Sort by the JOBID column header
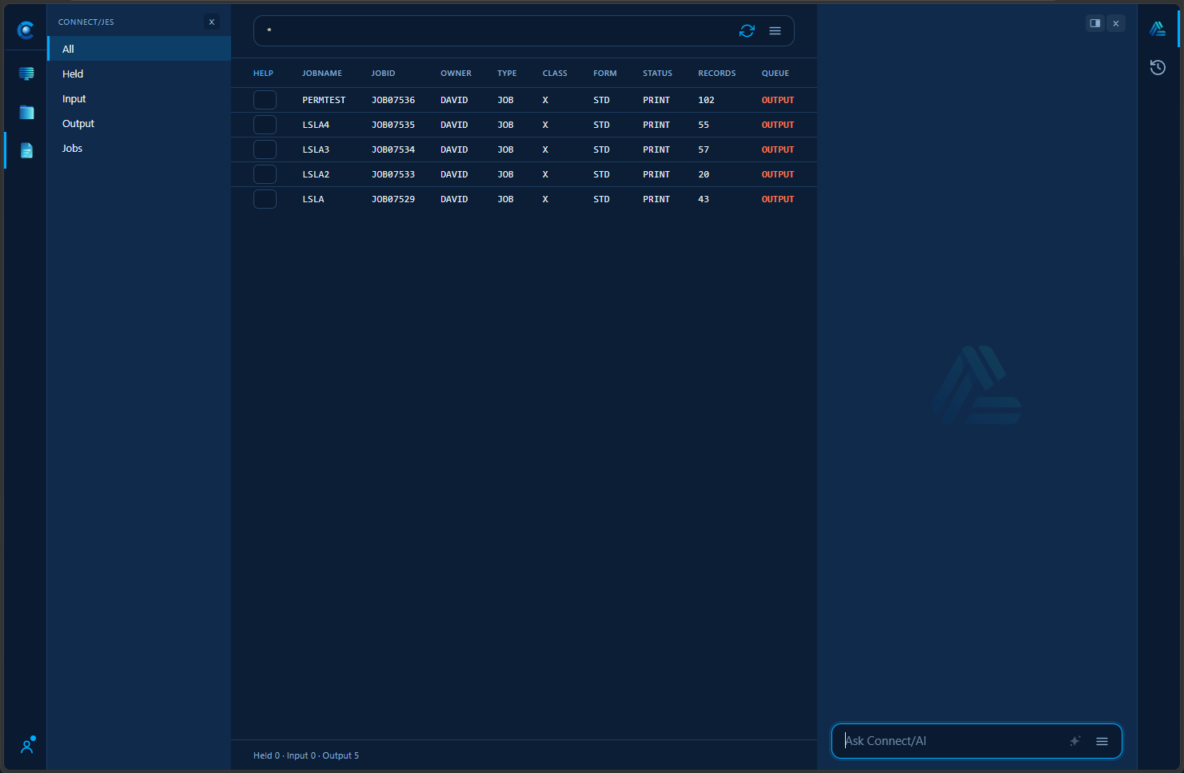The width and height of the screenshot is (1184, 773). (x=383, y=73)
